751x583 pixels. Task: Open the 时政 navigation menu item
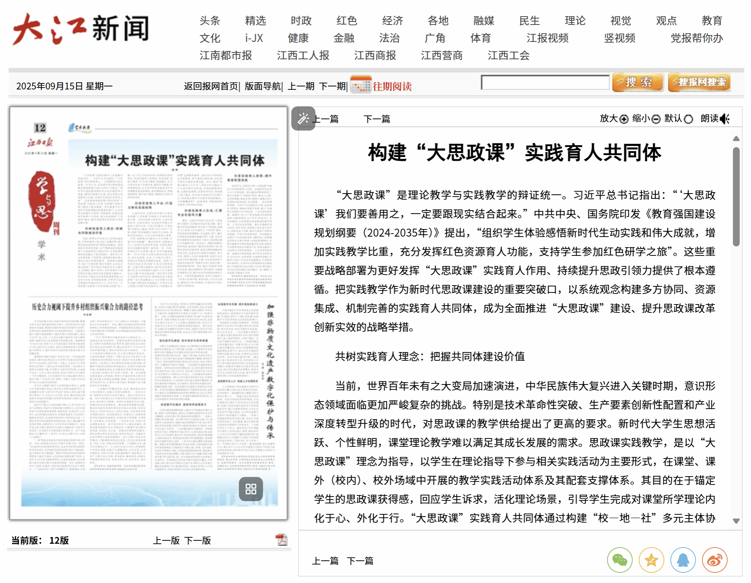pyautogui.click(x=301, y=20)
